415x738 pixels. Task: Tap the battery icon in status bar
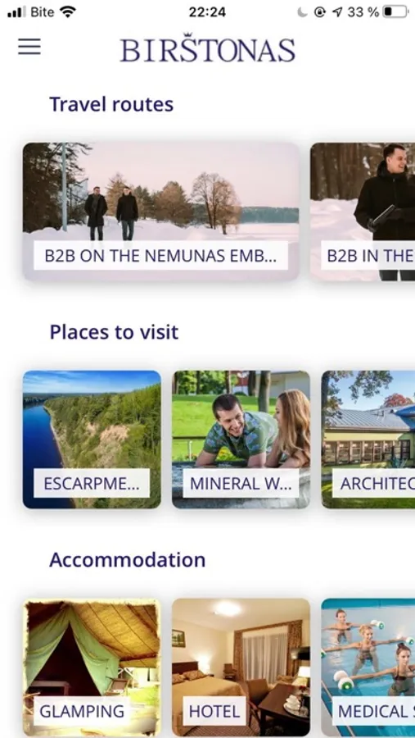395,11
